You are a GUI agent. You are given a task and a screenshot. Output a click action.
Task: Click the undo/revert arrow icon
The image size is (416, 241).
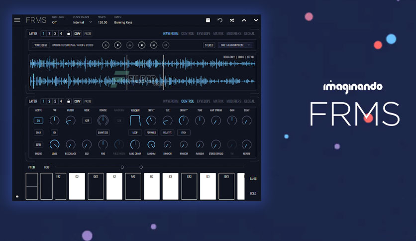[x=220, y=20]
